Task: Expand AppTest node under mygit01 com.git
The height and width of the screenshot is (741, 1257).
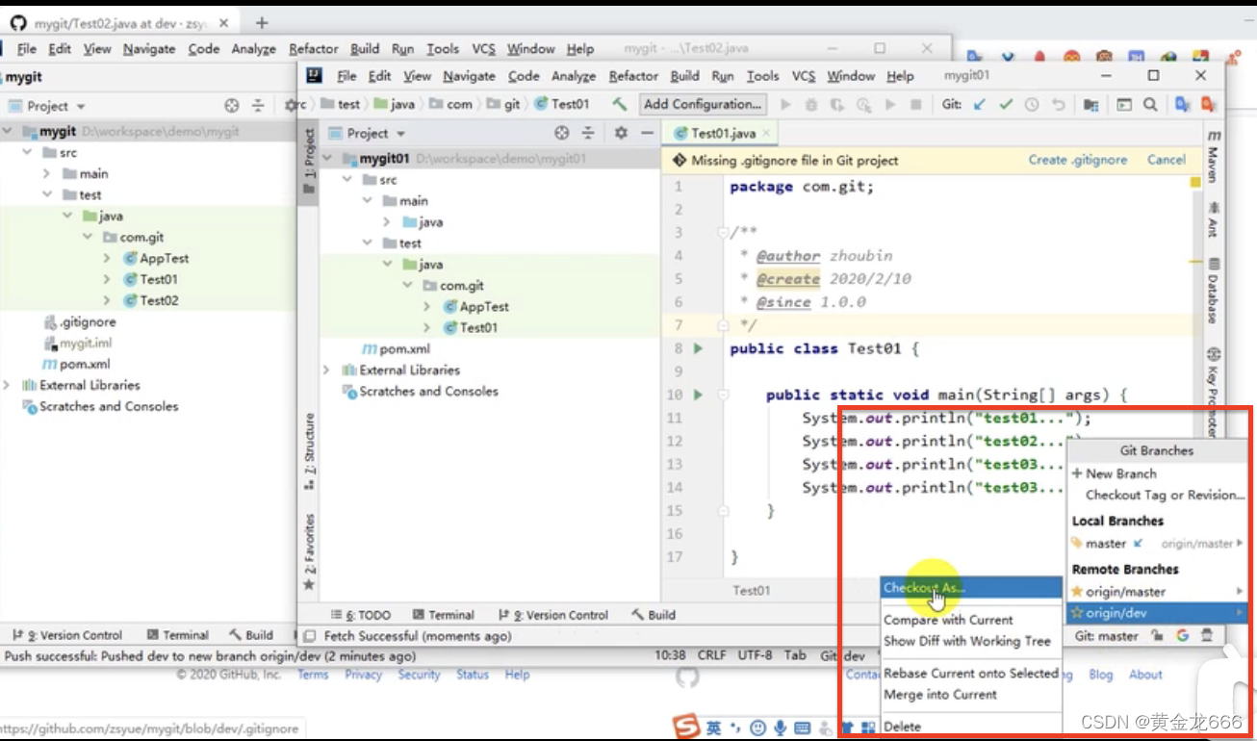Action: [x=426, y=307]
